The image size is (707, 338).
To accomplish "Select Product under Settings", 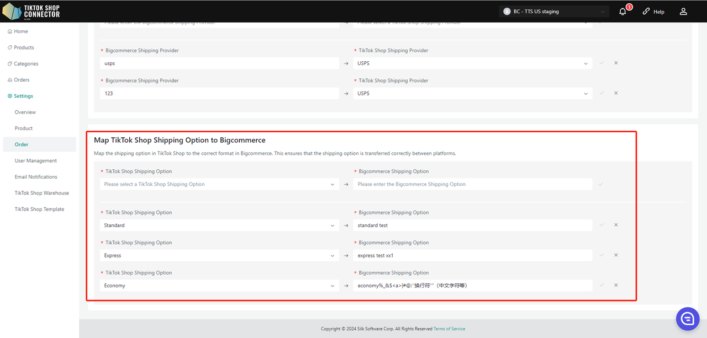I will pyautogui.click(x=24, y=128).
